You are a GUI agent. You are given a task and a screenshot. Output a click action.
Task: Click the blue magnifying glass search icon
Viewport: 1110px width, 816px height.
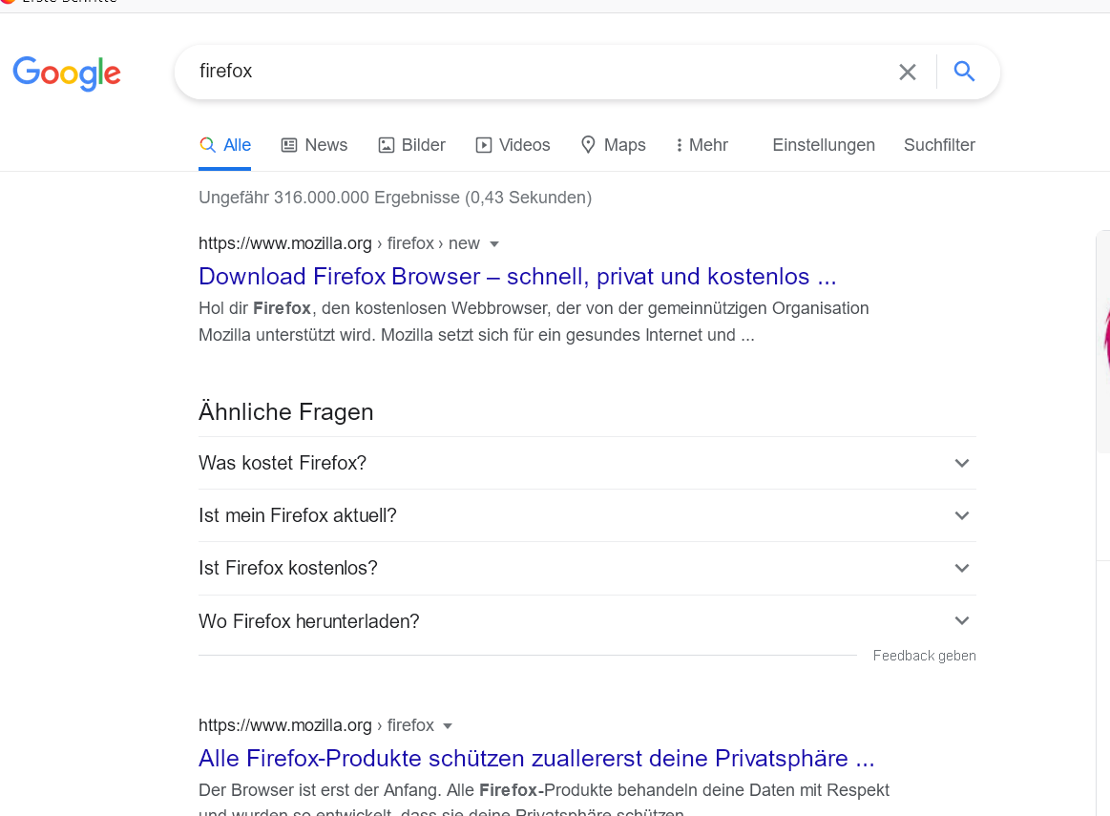pyautogui.click(x=964, y=72)
